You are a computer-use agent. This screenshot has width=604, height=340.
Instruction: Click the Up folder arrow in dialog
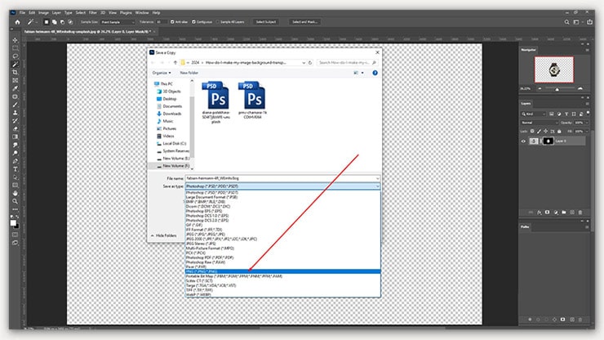tap(175, 60)
